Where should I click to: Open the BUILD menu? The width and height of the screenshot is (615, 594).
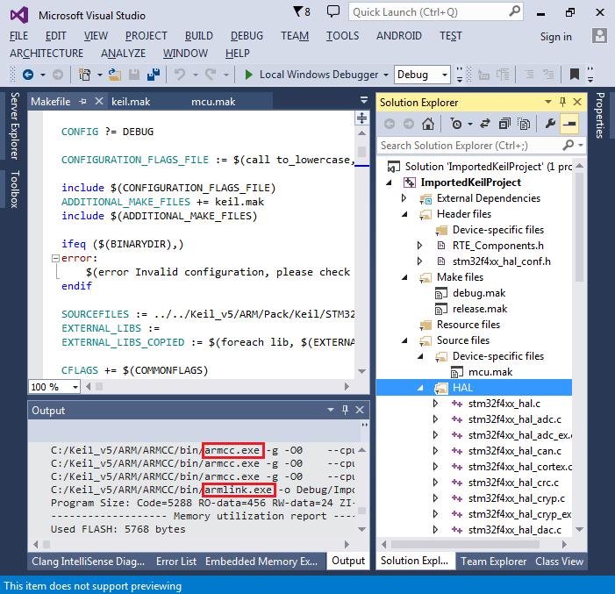199,36
